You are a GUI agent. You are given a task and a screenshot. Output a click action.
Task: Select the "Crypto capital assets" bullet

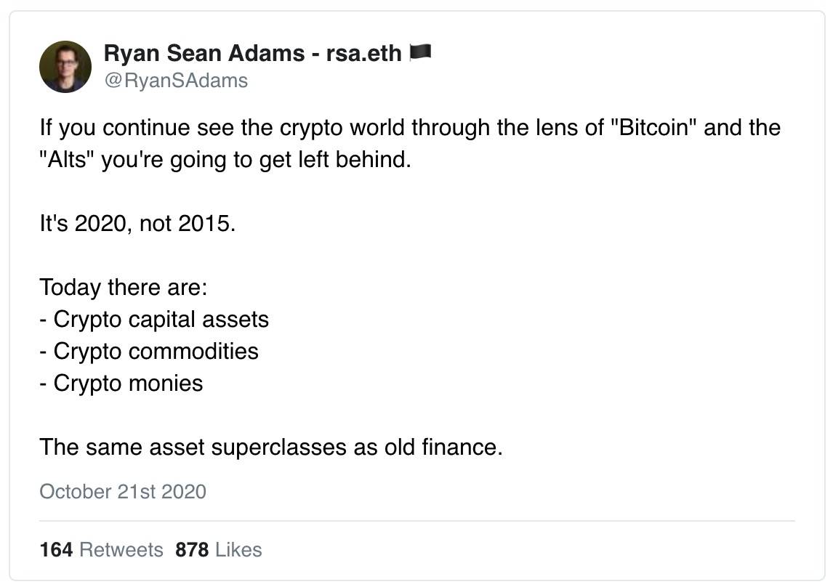click(161, 319)
